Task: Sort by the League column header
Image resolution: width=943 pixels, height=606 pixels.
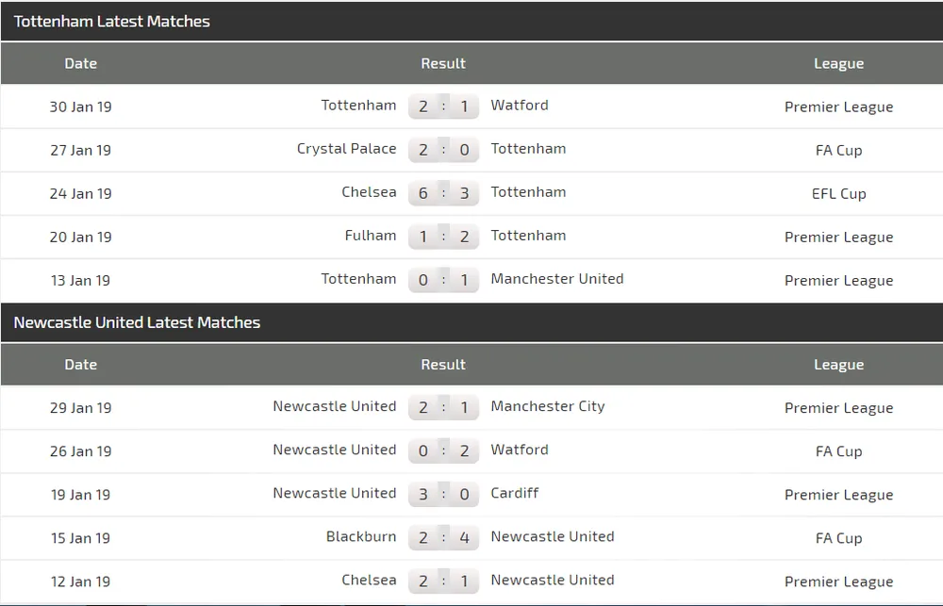Action: pyautogui.click(x=838, y=63)
